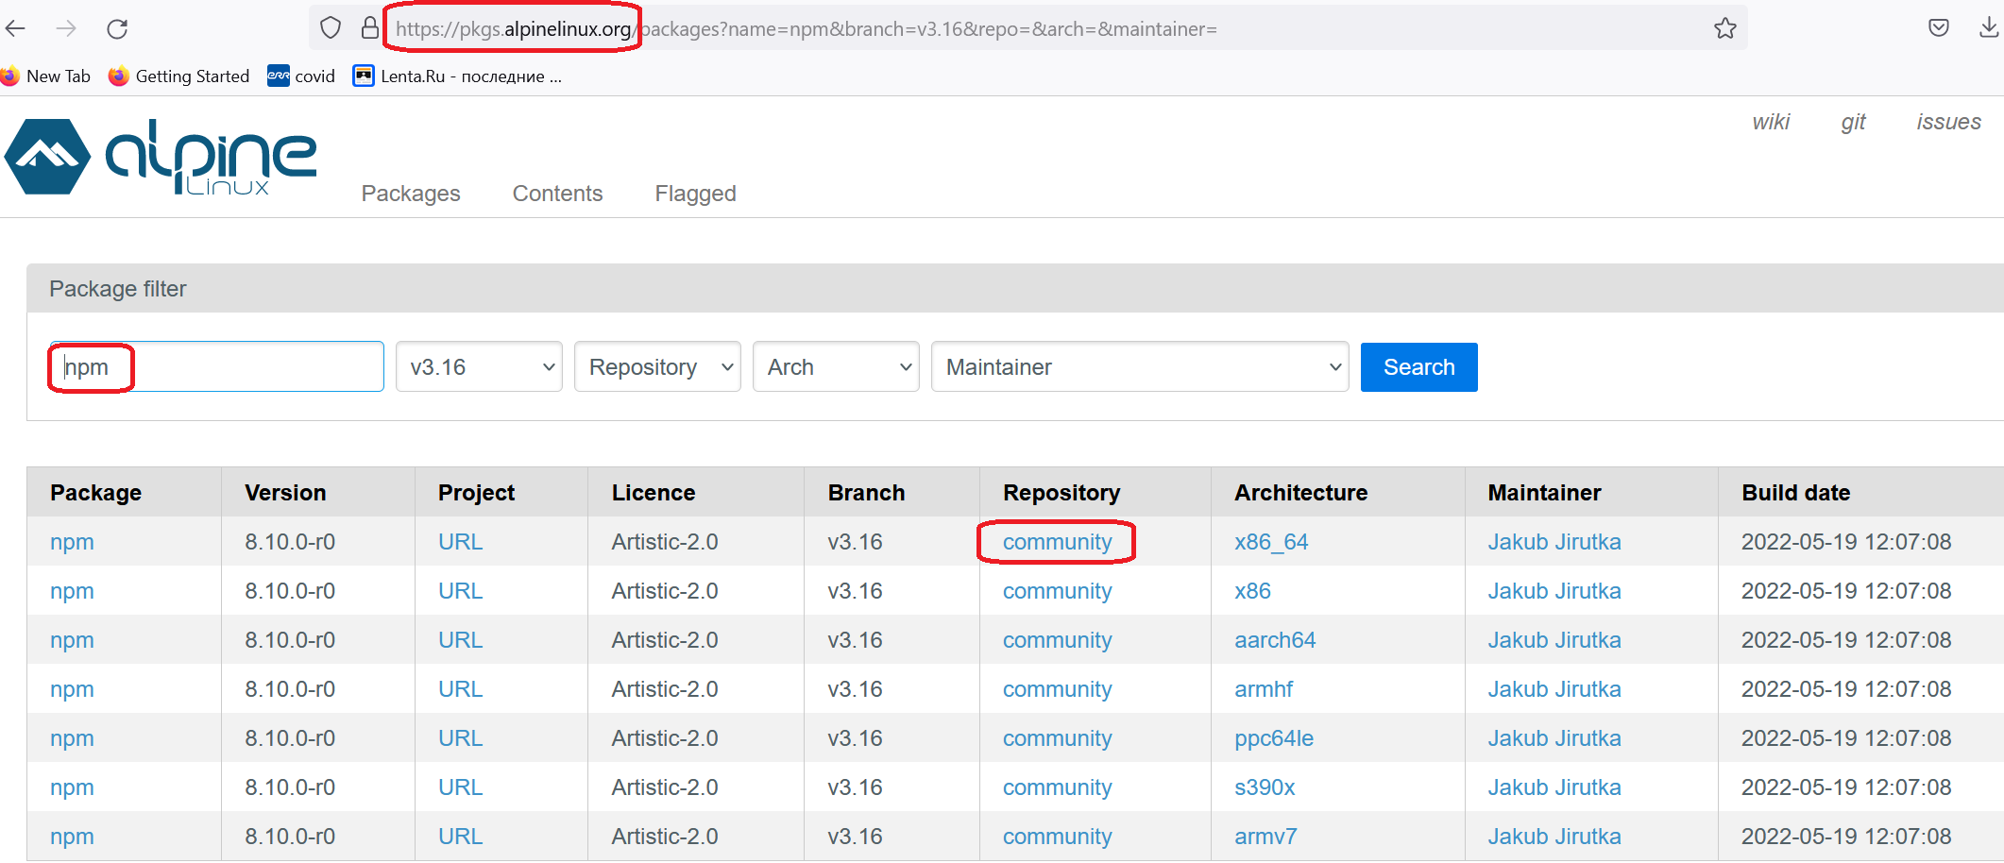Filter by the x86 architecture link
Viewport: 2004px width, 863px height.
[x=1252, y=591]
